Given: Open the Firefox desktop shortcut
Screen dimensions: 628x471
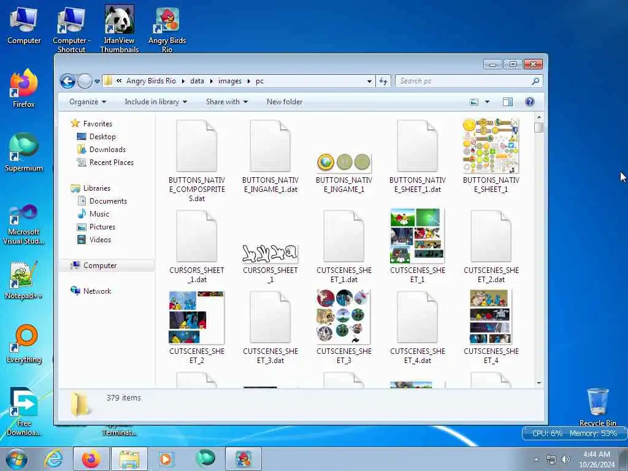Looking at the screenshot, I should point(24,88).
